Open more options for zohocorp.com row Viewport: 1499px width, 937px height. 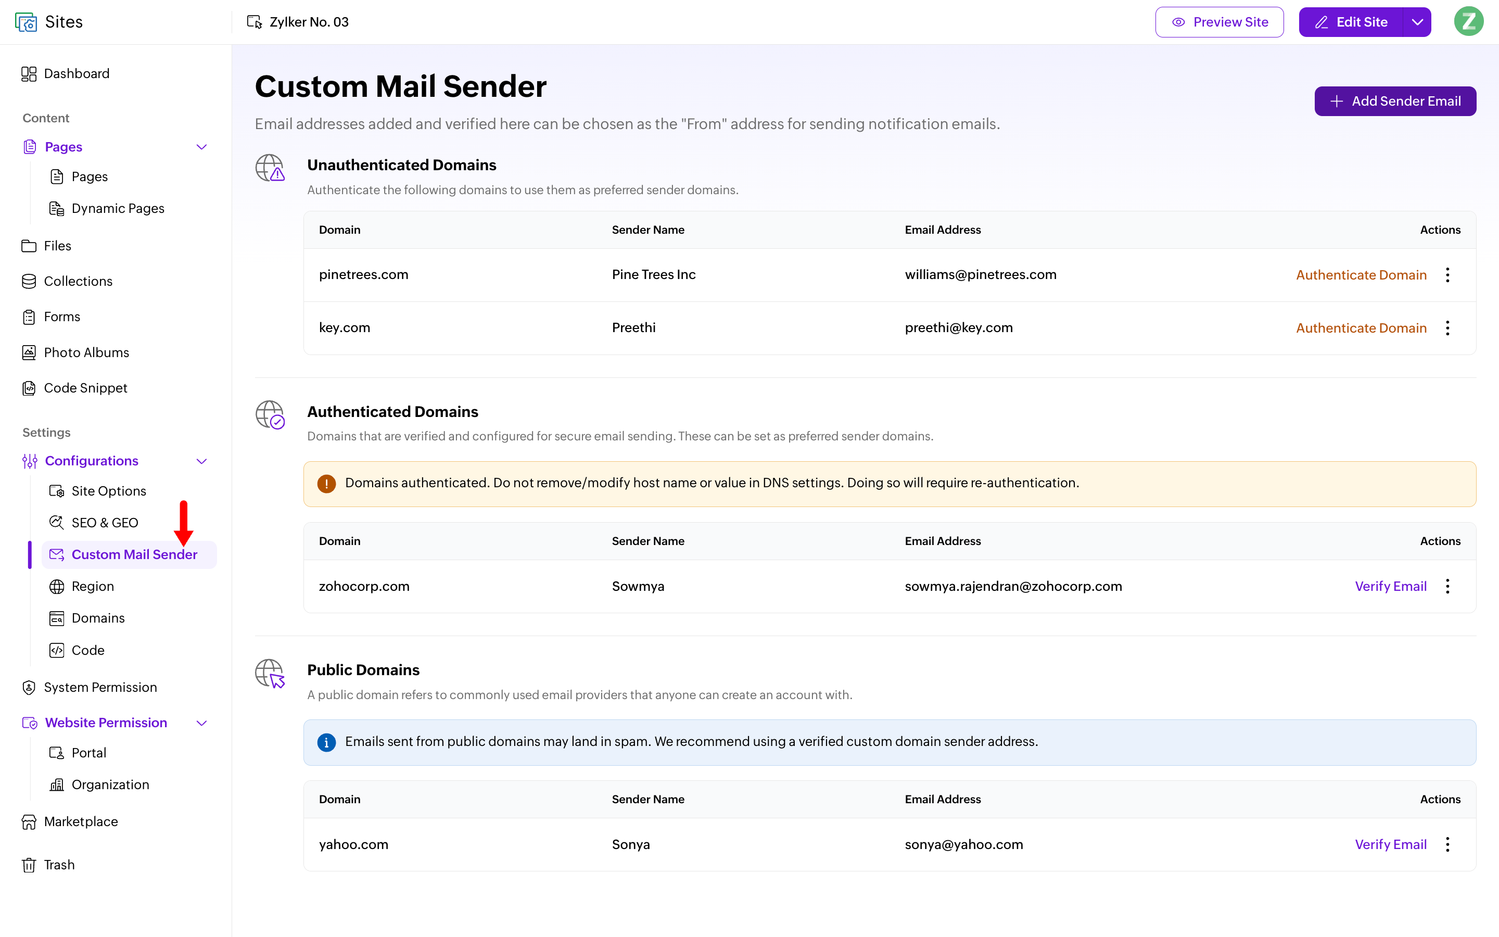1447,586
